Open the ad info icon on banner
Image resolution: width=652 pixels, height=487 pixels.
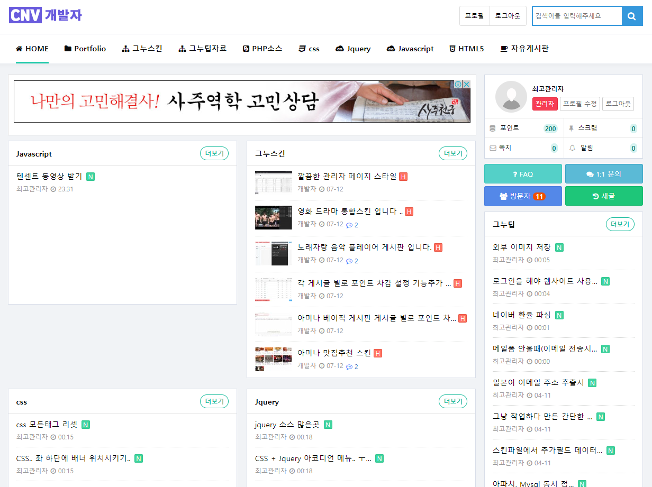(x=458, y=85)
